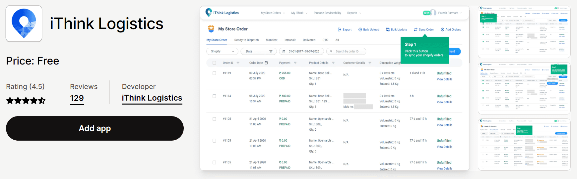Click the Paresh Parmars user avatar

[433, 13]
